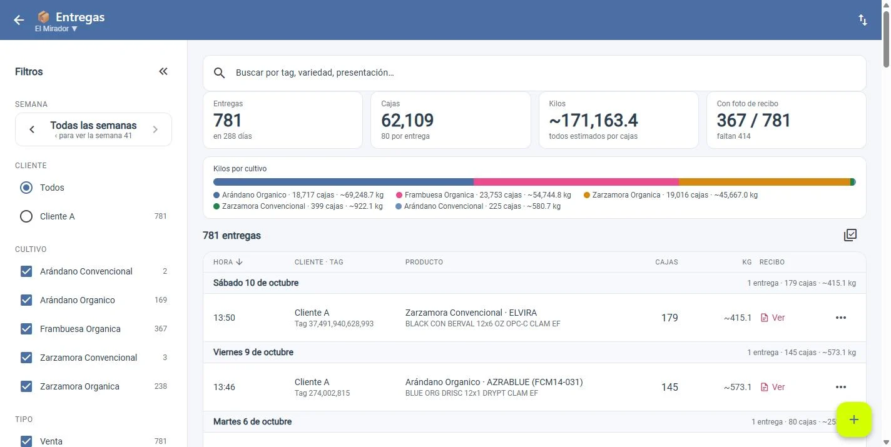Go back with the arrow icon
The image size is (891, 447).
(19, 20)
